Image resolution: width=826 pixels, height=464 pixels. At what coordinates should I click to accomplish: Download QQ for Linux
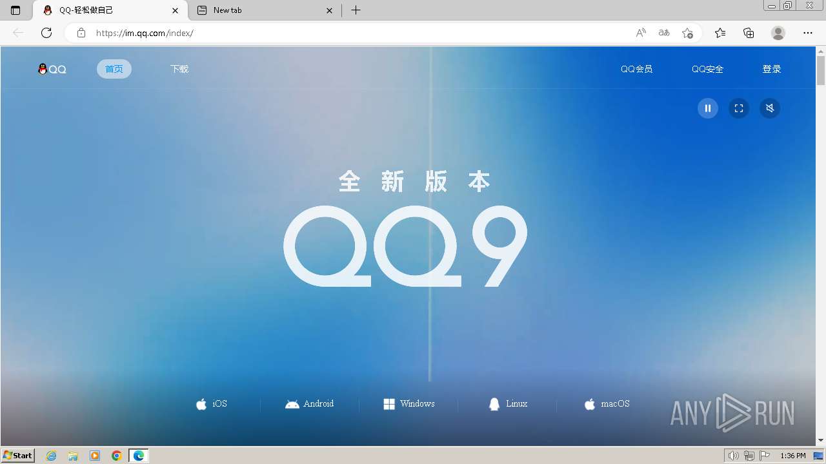[x=508, y=404]
